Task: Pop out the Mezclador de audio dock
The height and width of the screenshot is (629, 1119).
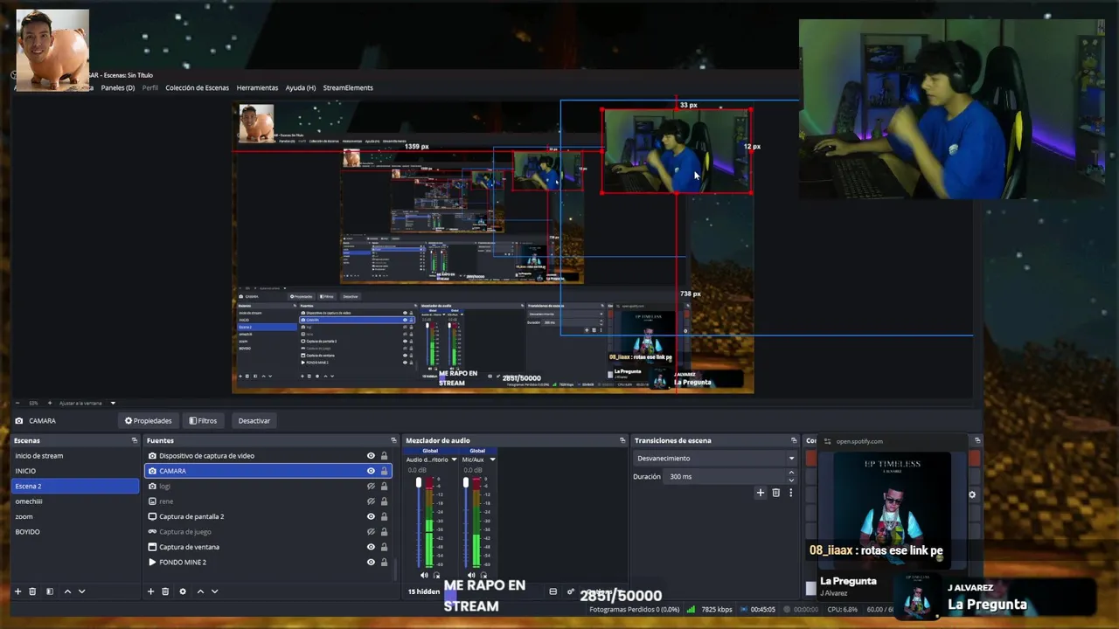Action: (x=622, y=440)
